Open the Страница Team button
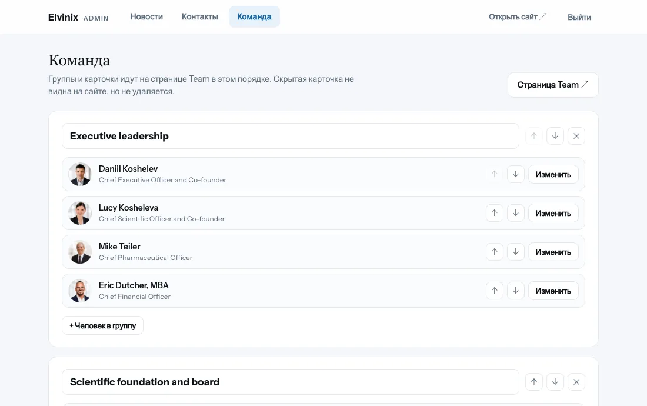The image size is (647, 406). pos(553,85)
